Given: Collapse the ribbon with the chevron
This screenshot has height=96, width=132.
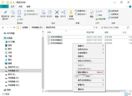Looking at the screenshot, I should tap(127, 7).
